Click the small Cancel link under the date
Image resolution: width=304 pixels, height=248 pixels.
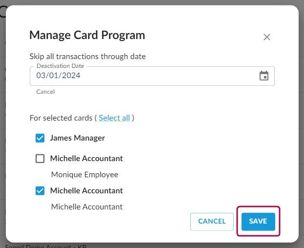click(45, 92)
